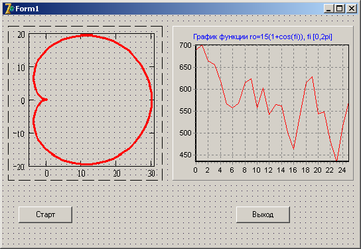Select the chart title 'График функции ro=15(1+cos(fi))'
361x249 pixels.
tap(263, 37)
